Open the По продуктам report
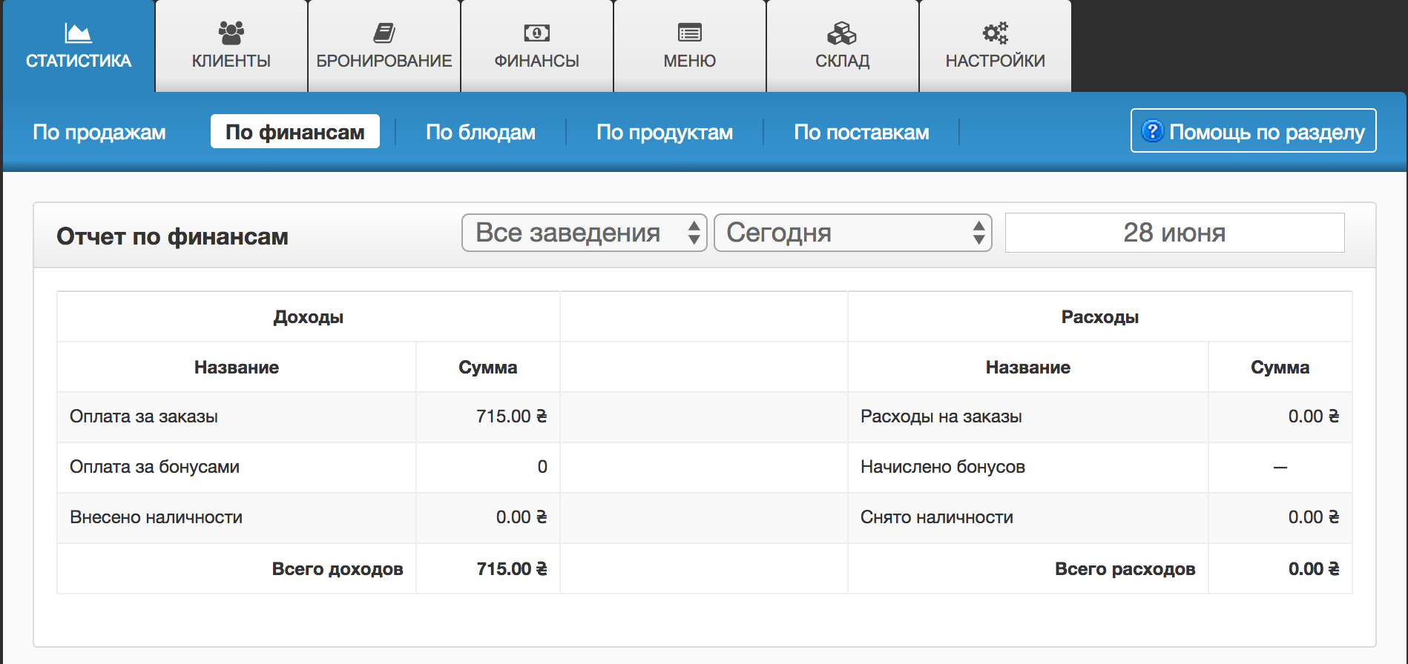The image size is (1408, 664). point(665,132)
